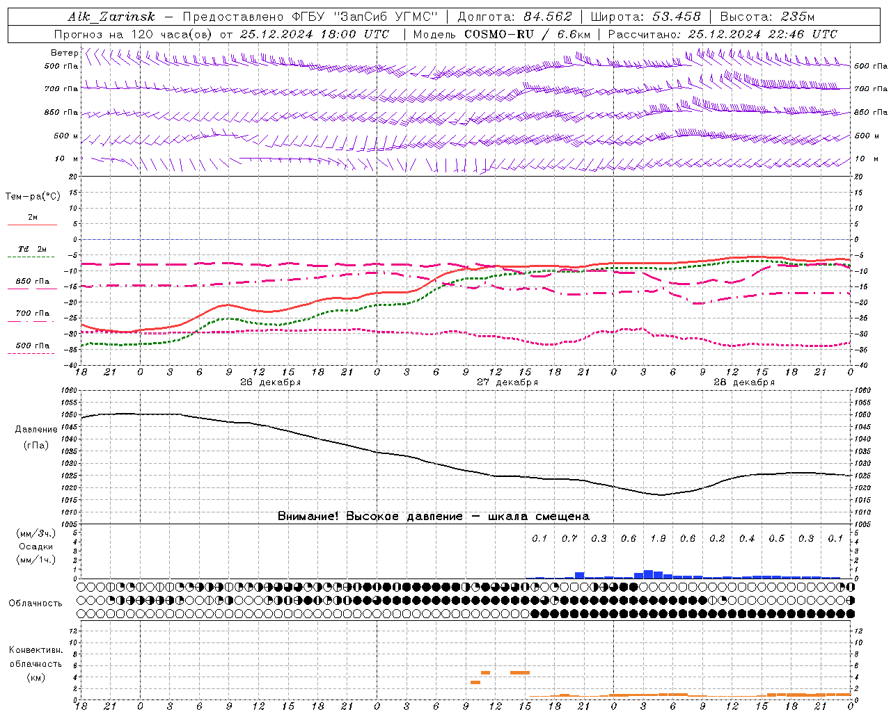Viewport: 891px width, 712px height.
Task: Click the '0.2' precipitation amount value
Action: (x=717, y=539)
